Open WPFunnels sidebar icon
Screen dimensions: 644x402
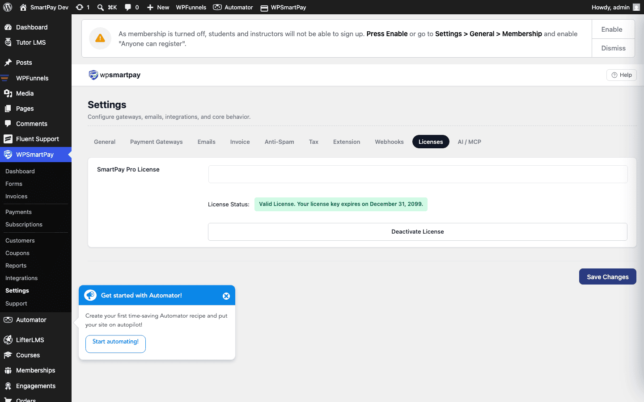5,78
